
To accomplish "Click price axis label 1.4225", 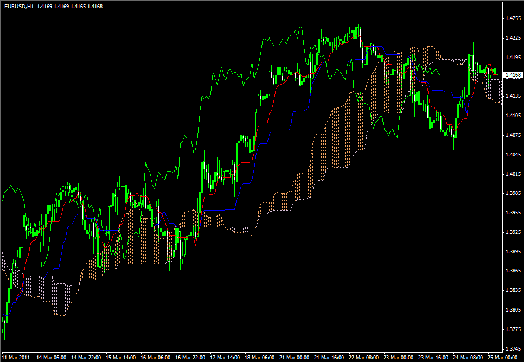I will click(x=513, y=38).
